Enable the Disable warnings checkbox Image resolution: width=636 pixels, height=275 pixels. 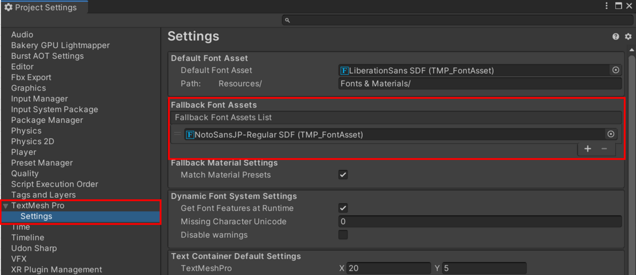click(x=343, y=235)
